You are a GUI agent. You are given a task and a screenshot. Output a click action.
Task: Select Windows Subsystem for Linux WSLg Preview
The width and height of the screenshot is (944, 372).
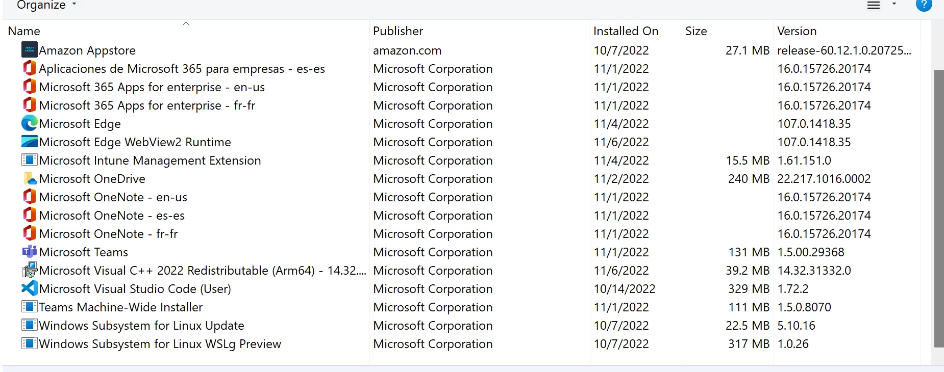click(x=160, y=344)
